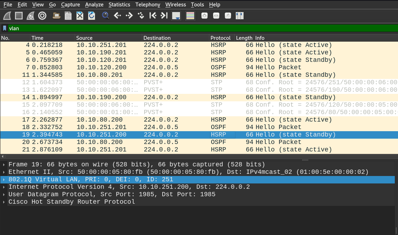398x235 pixels.
Task: Select packet 4 from 10.10.251.201
Action: (x=199, y=45)
